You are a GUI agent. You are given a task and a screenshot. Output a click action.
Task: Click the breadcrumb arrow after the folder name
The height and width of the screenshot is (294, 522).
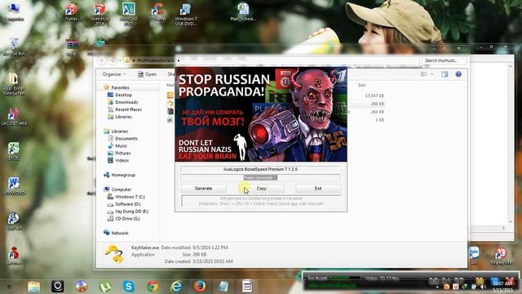179,60
